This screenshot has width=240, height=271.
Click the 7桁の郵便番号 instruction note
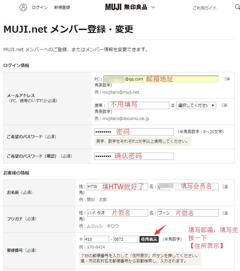point(140,258)
